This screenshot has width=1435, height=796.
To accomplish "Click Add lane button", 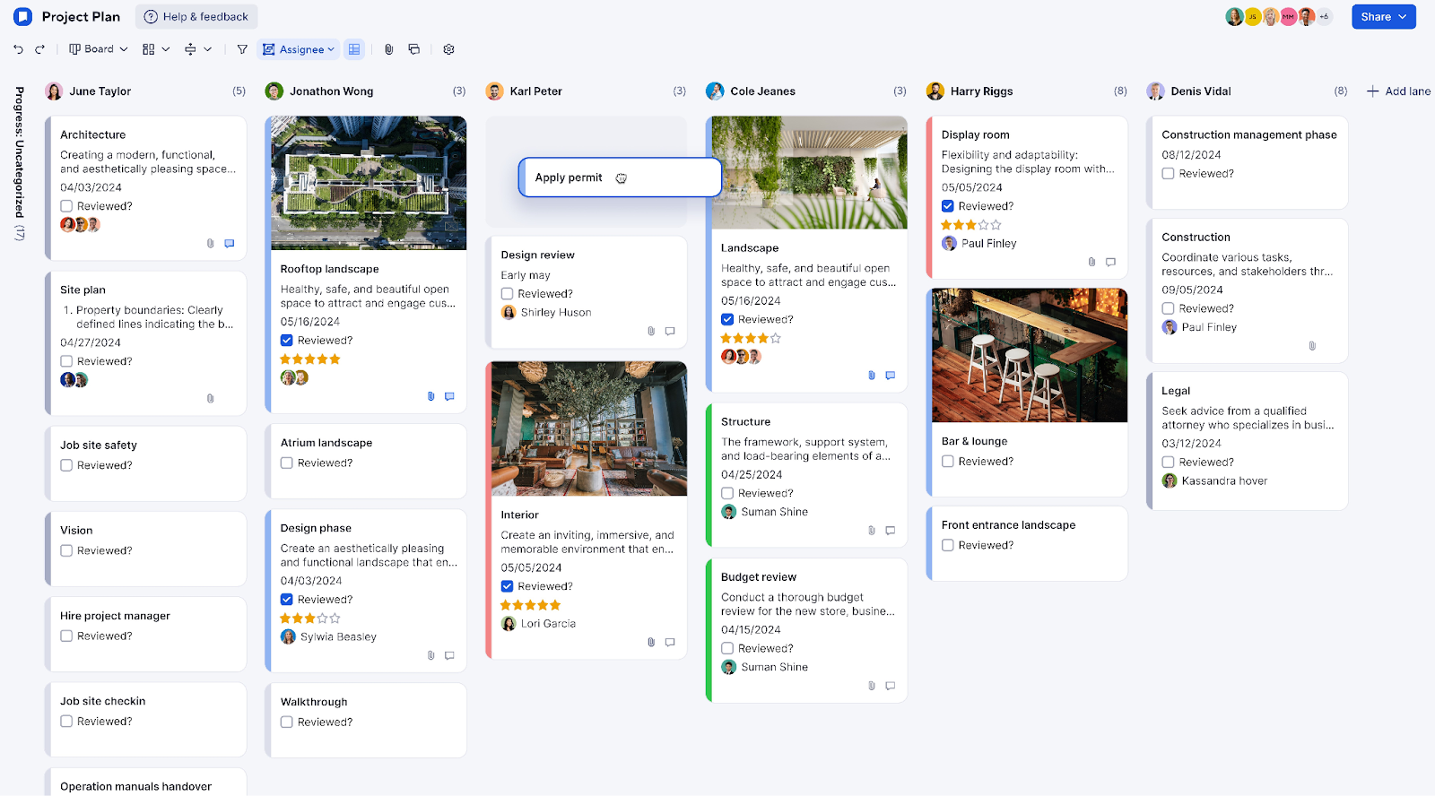I will click(x=1398, y=91).
